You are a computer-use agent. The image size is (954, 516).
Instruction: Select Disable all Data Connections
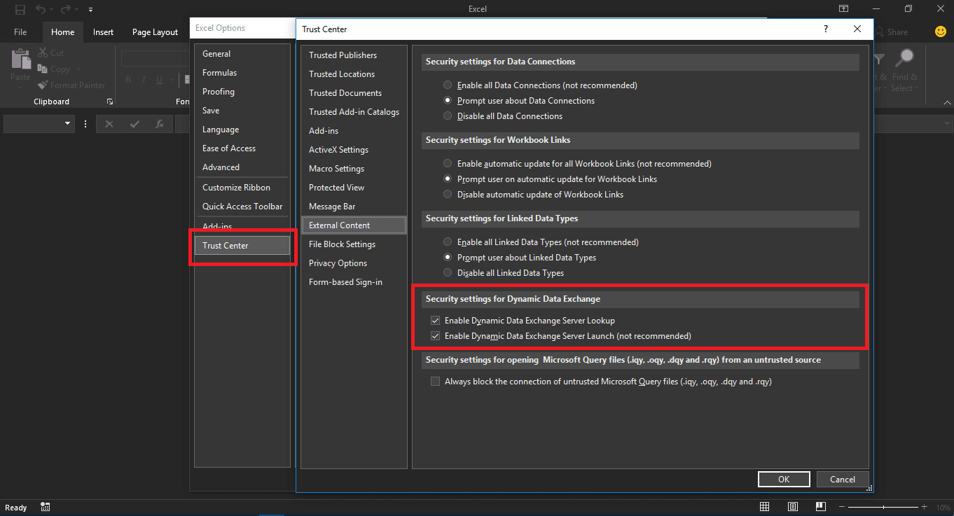tap(448, 116)
